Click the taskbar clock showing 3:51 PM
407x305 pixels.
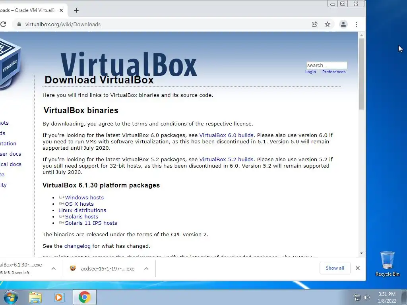tap(387, 297)
